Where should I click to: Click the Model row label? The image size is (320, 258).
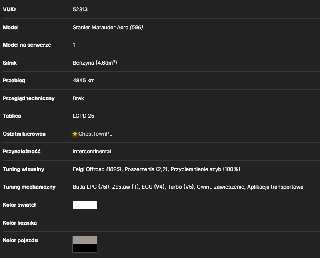pyautogui.click(x=11, y=27)
